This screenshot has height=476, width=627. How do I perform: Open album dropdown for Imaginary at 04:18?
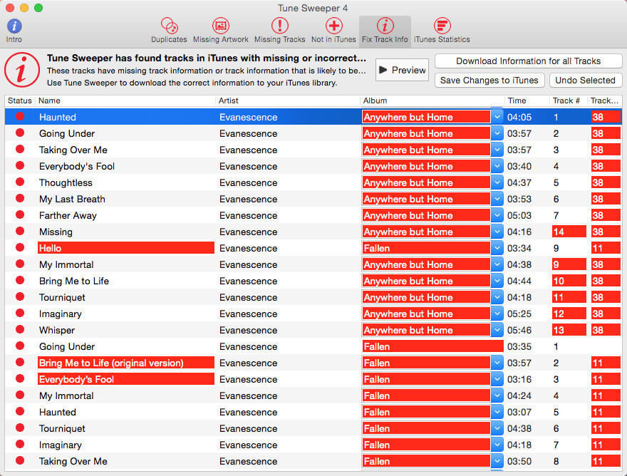(497, 445)
